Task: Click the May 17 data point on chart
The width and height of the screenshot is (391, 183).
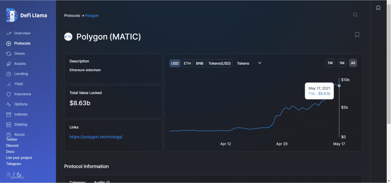Action: point(339,86)
